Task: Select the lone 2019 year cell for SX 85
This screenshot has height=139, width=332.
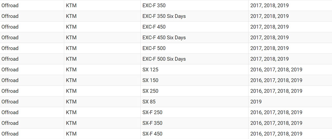Action: 290,101
